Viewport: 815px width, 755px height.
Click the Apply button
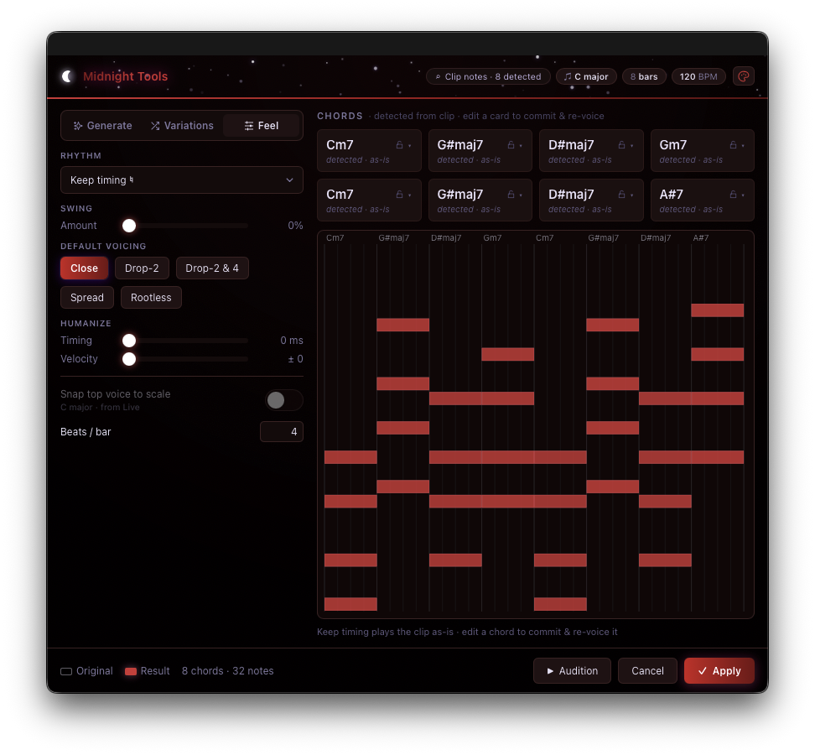(x=719, y=671)
